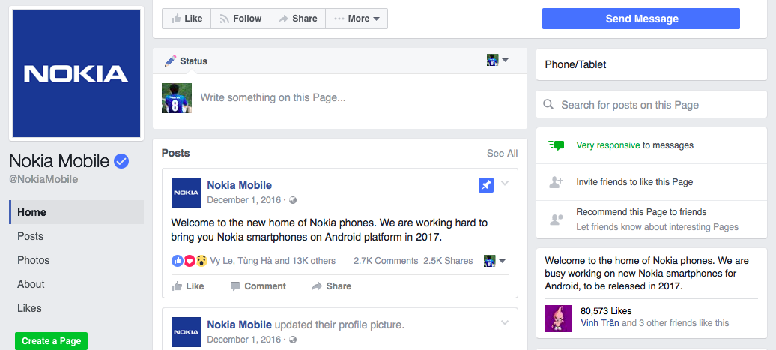Toggle Follow for this page
The image size is (776, 350).
point(240,19)
